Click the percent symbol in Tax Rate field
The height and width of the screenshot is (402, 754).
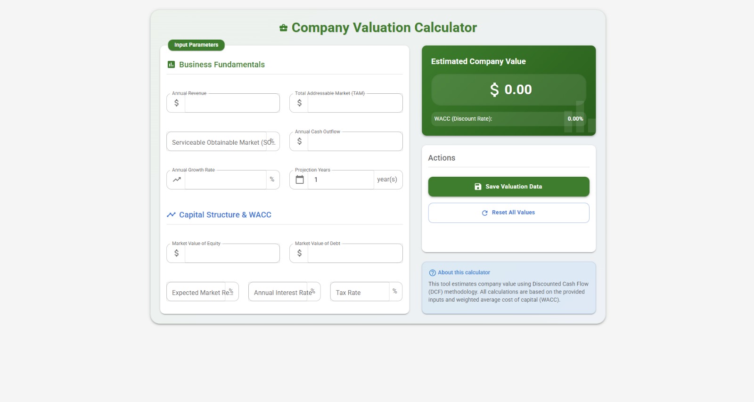click(395, 291)
